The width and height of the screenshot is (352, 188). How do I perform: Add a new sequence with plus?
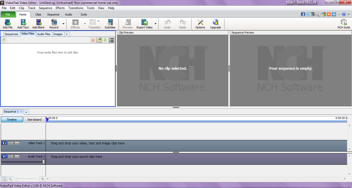pyautogui.click(x=26, y=112)
